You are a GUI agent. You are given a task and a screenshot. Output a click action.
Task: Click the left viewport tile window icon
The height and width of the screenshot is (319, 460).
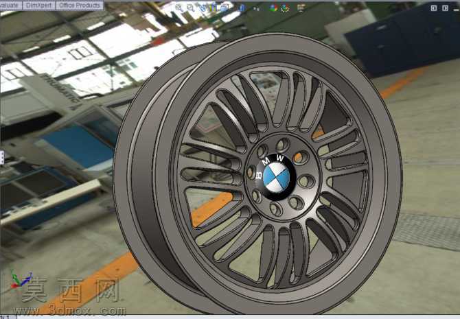pyautogui.click(x=434, y=8)
